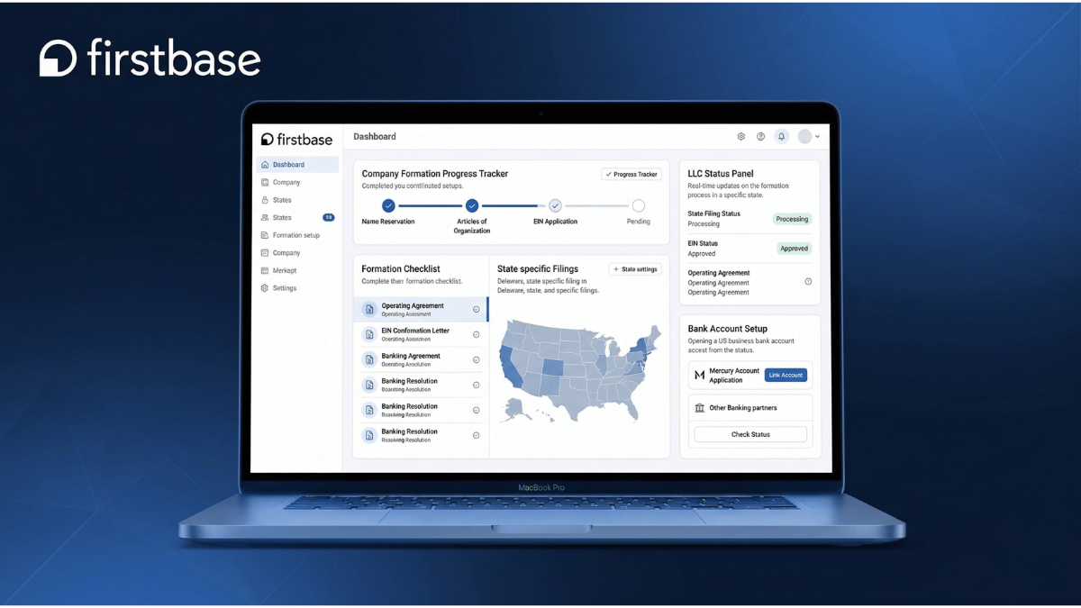Viewport: 1081px width, 608px height.
Task: Expand the user profile dropdown arrow
Action: 817,137
